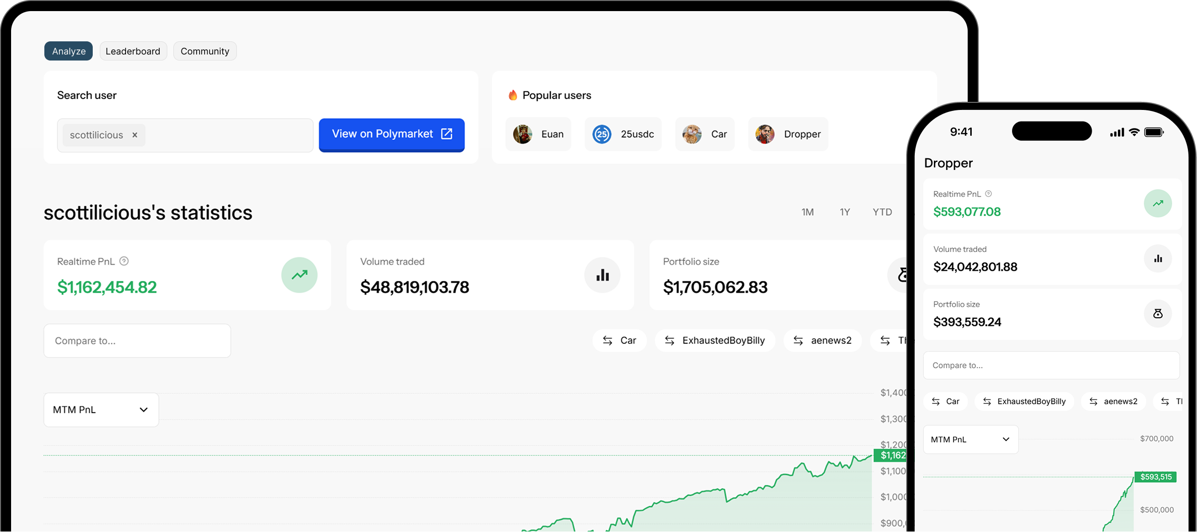Open the MTM PnL metric dropdown
This screenshot has width=1197, height=532.
pyautogui.click(x=100, y=409)
